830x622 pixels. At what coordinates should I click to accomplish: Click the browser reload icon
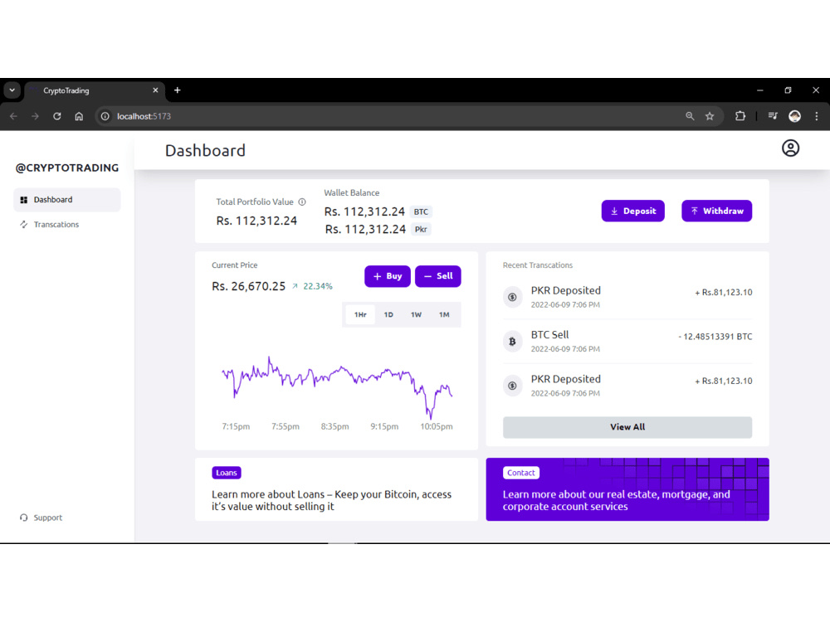(56, 116)
